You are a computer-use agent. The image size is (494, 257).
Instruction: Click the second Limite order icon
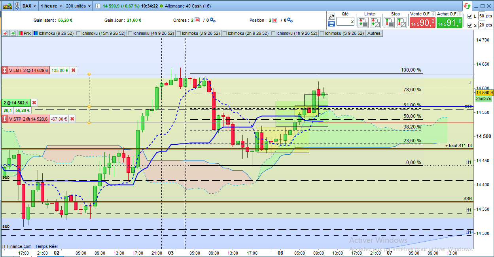[375, 22]
